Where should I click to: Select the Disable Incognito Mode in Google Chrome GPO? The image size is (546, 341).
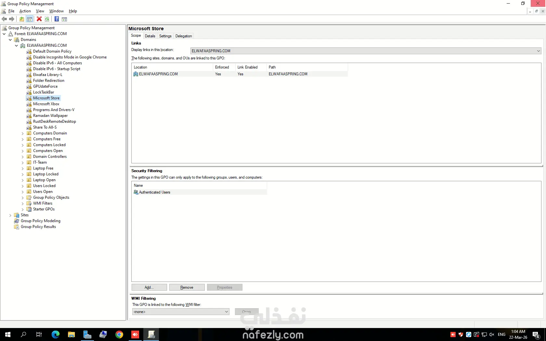tap(70, 57)
